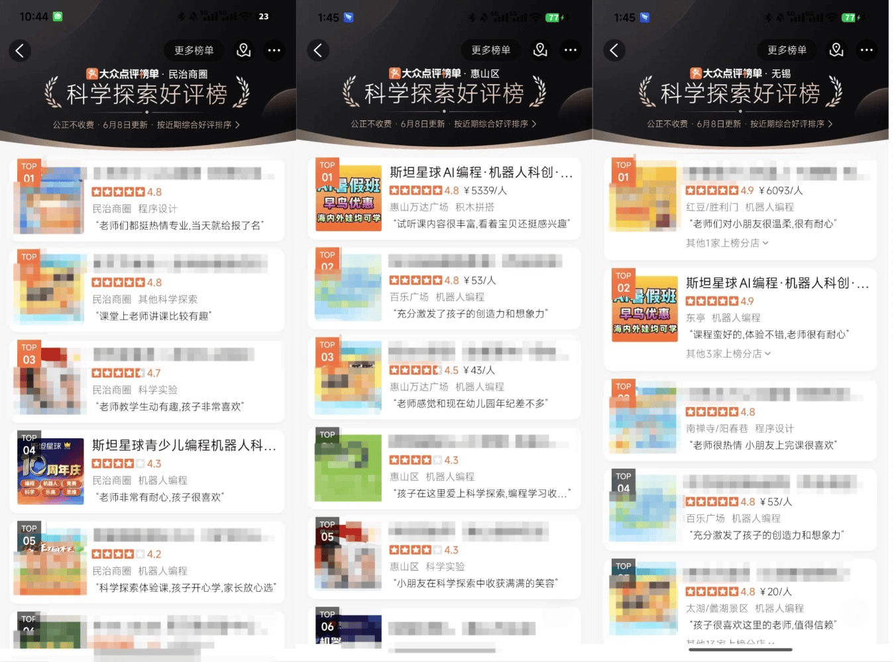Tap the 4.9 ¥6093/人 rating row
Screen dimensions: 894x662
click(x=744, y=191)
